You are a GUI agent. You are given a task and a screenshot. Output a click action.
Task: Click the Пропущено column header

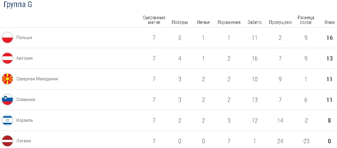280,22
